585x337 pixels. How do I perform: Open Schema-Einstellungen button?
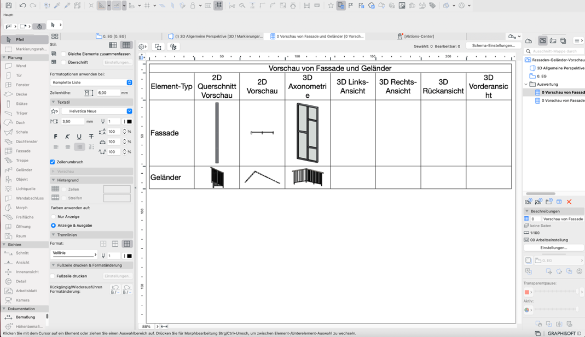point(493,45)
